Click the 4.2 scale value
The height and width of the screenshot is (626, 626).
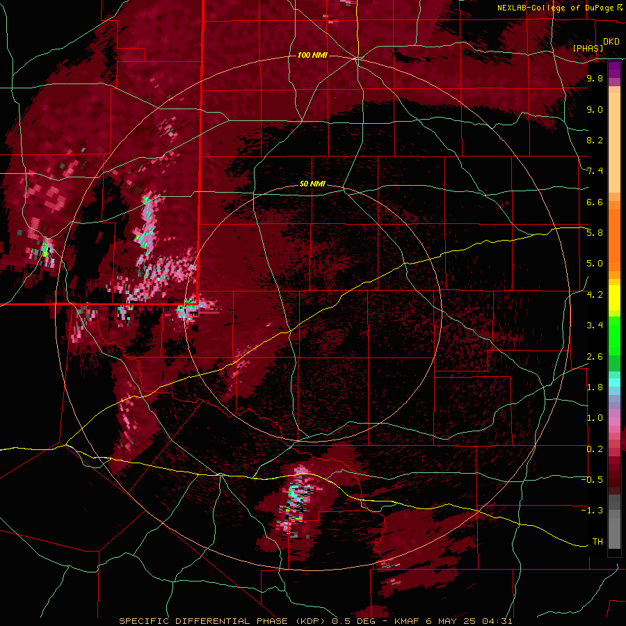tap(595, 295)
